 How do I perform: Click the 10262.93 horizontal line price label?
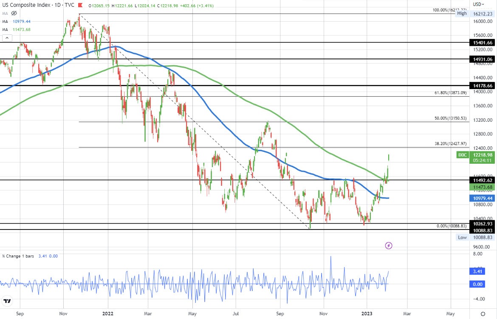tap(483, 224)
